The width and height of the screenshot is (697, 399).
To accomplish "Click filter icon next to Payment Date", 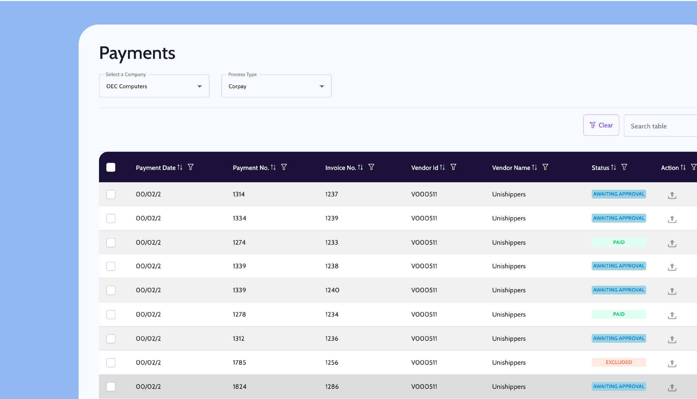I will (x=191, y=167).
